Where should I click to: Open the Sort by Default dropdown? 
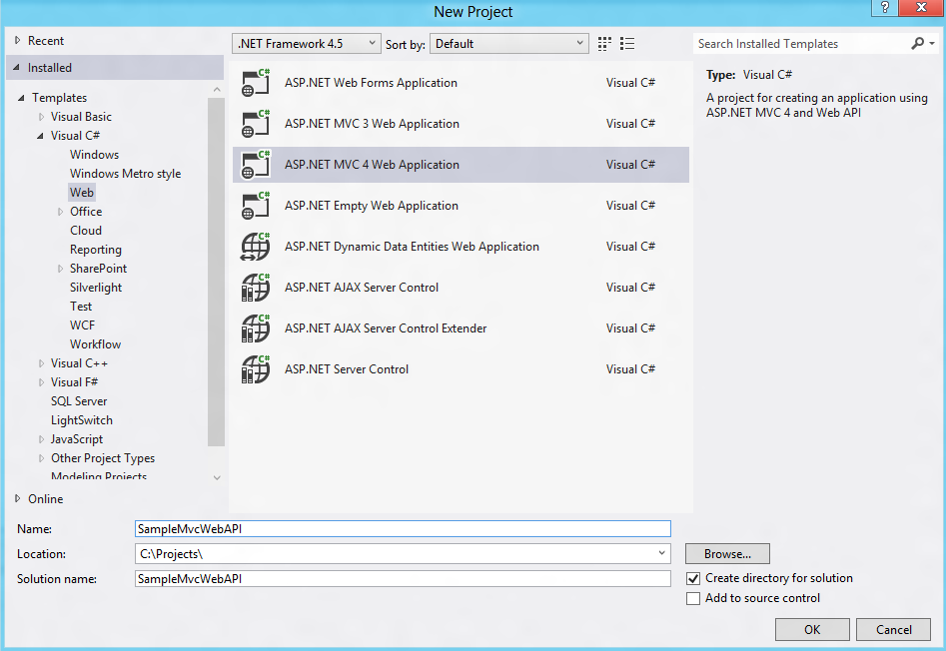click(508, 43)
